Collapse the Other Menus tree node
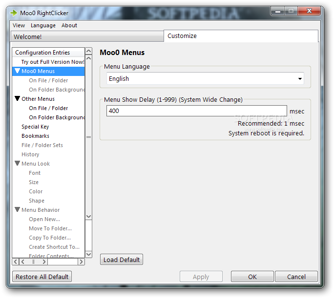 [x=18, y=98]
